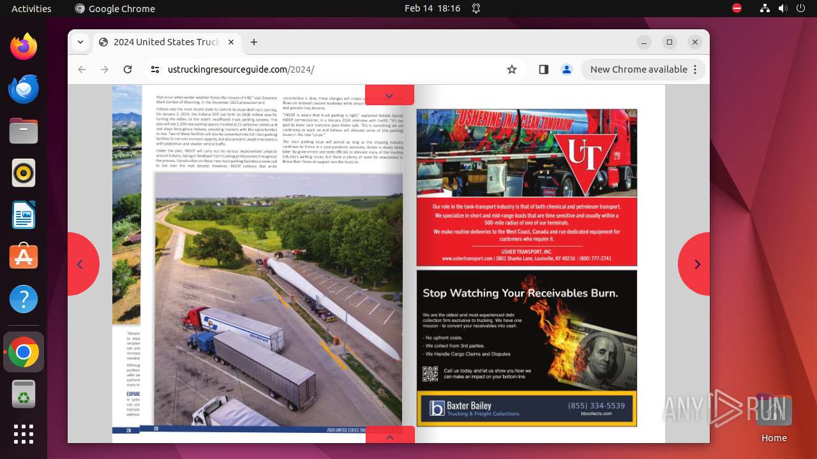Click www.ushertransport.com in Usher ad
The image size is (817, 459).
tap(467, 259)
